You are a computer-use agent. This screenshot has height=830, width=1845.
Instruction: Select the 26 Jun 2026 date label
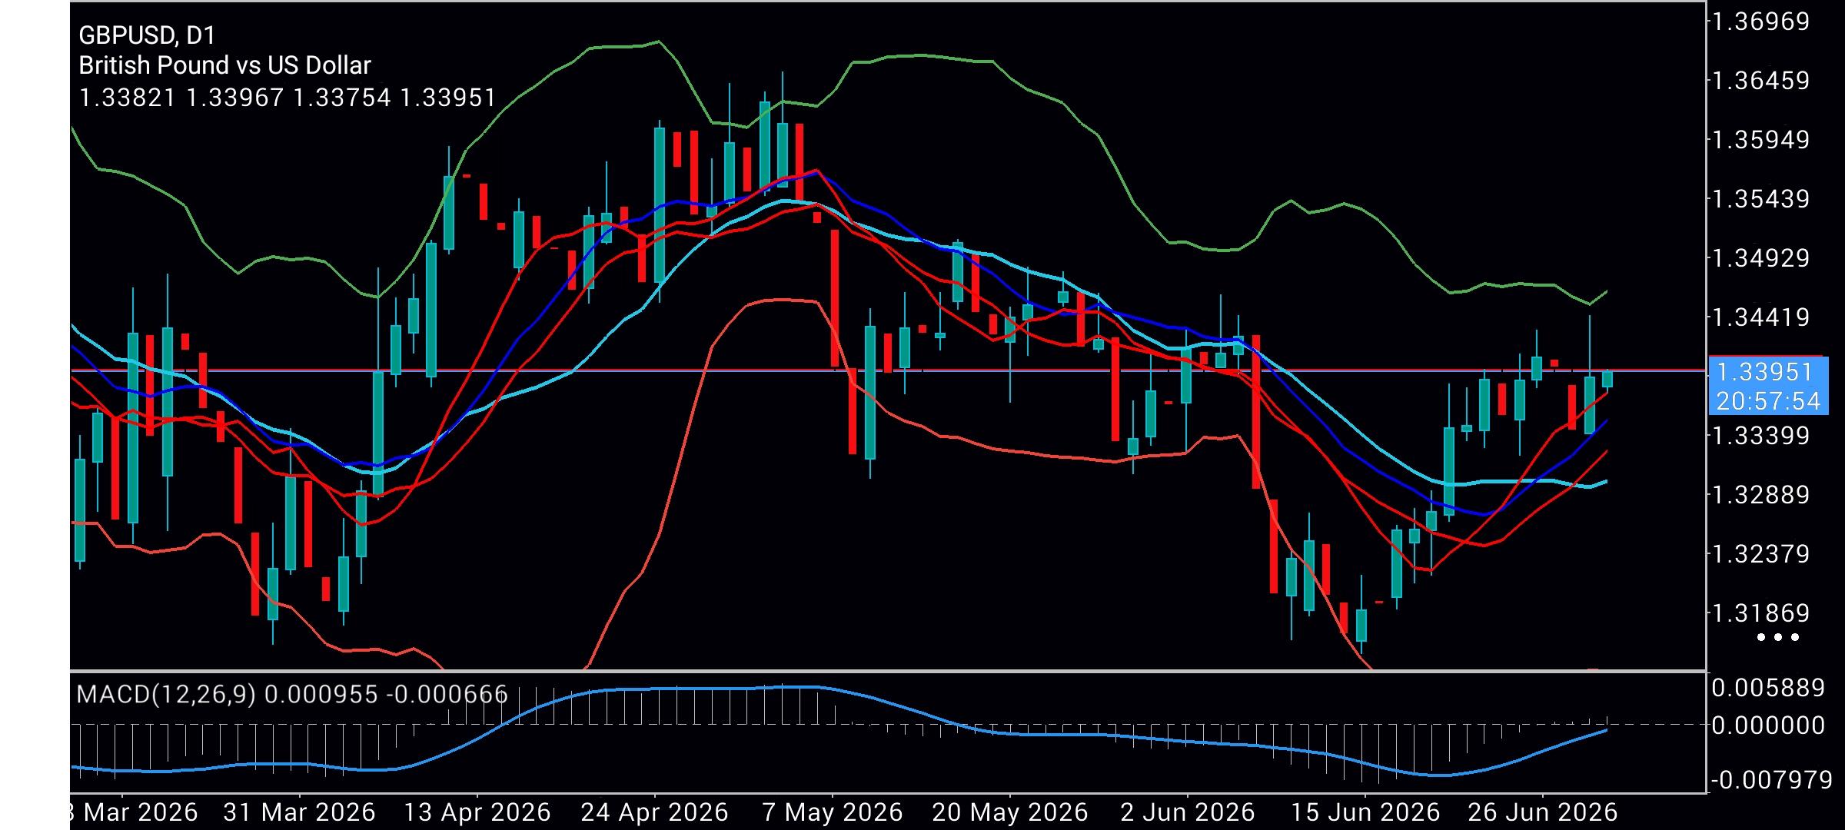tap(1542, 812)
